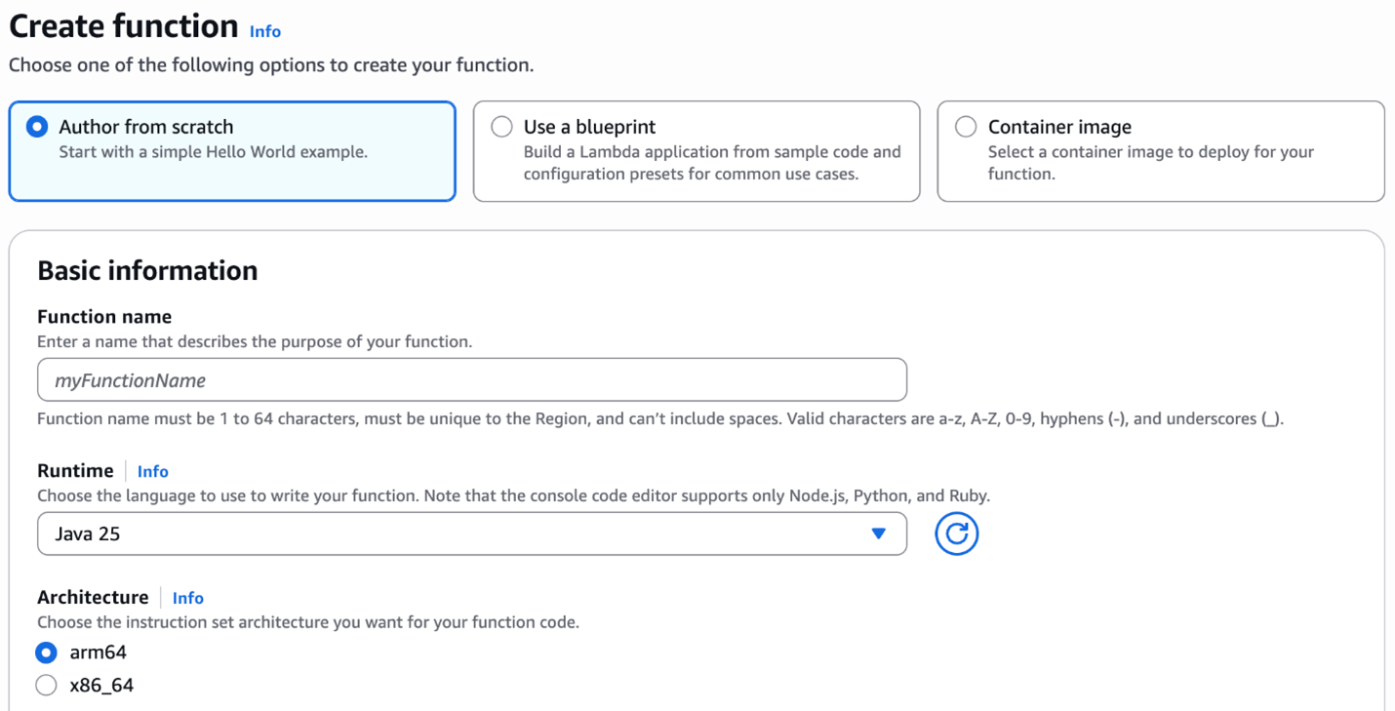Select the Author from scratch radio button
The height and width of the screenshot is (711, 1395).
tap(37, 127)
